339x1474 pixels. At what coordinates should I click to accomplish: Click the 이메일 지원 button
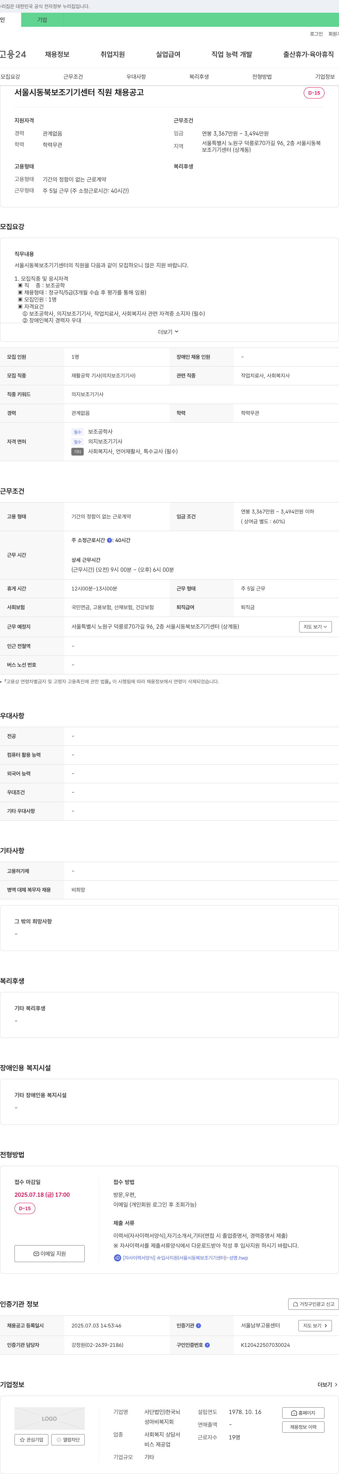49,1254
